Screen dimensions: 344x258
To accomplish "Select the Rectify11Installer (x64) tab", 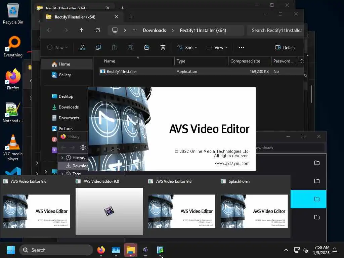I will 75,17.
